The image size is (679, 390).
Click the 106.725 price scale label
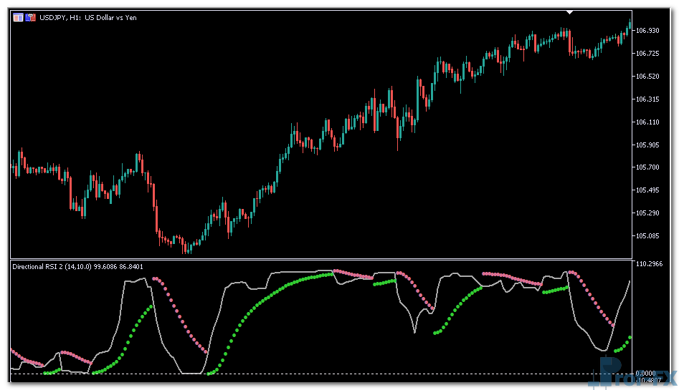tap(647, 54)
